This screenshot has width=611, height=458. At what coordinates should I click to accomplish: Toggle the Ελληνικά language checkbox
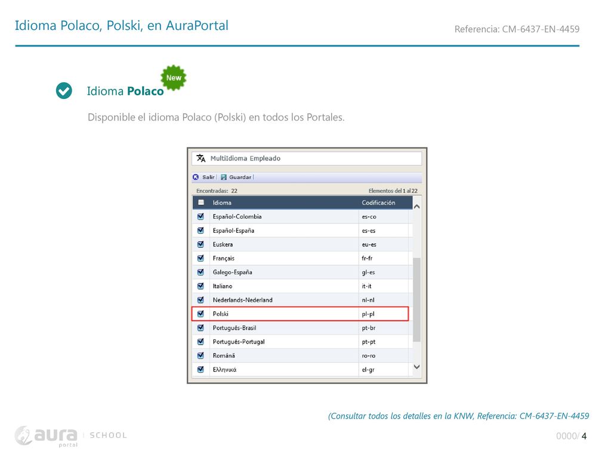coord(200,370)
